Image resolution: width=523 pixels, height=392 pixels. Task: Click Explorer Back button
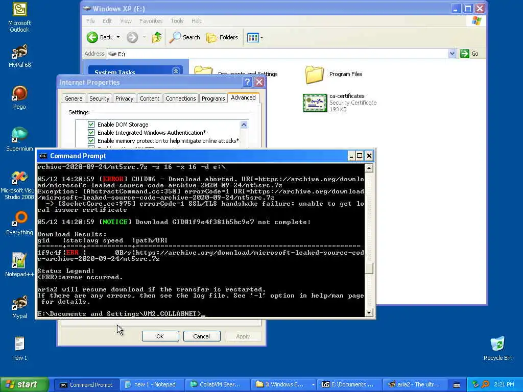[100, 37]
